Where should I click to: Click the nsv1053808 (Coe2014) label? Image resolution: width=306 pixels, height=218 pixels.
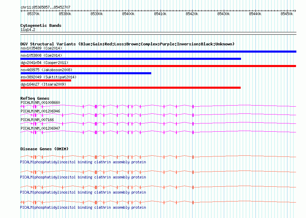tap(41, 55)
